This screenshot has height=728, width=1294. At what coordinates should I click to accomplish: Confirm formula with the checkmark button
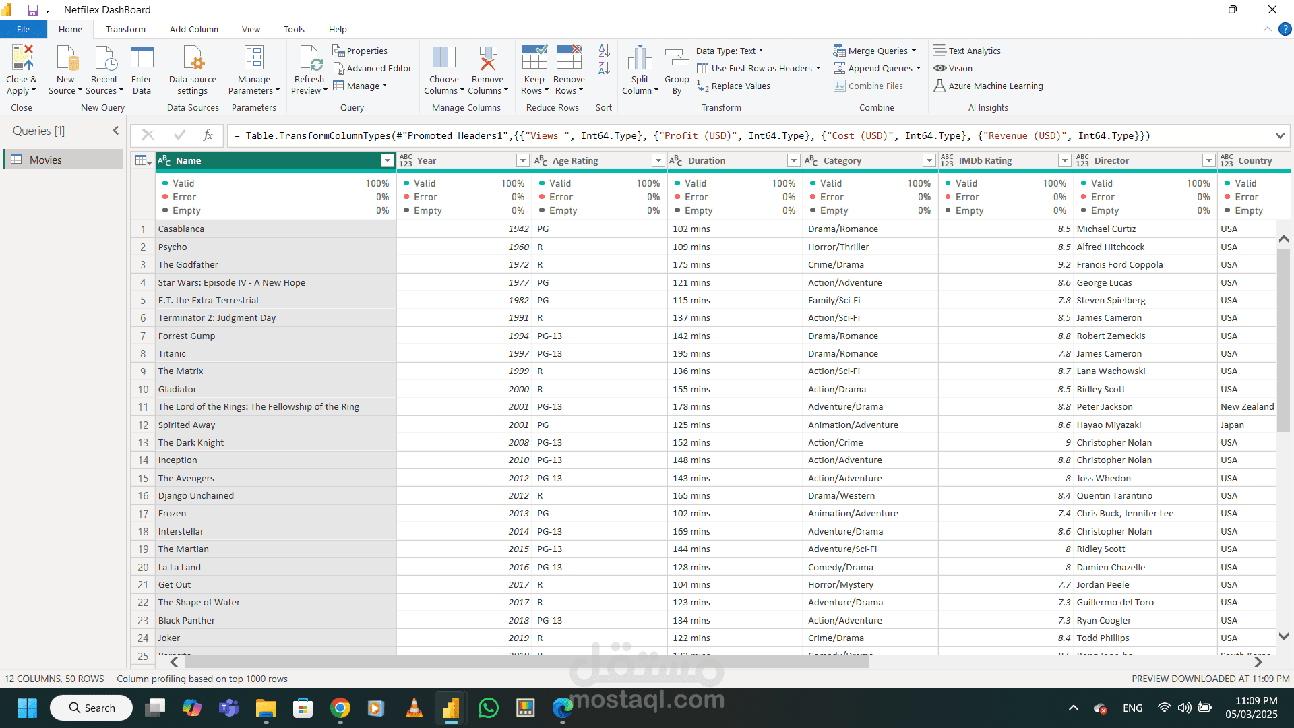click(x=179, y=135)
